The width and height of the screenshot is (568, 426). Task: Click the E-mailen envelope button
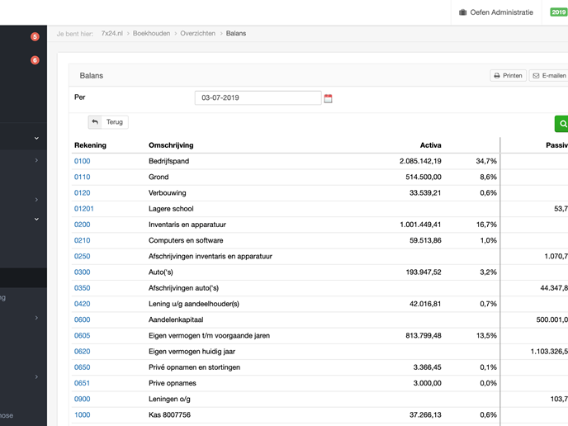coord(549,75)
